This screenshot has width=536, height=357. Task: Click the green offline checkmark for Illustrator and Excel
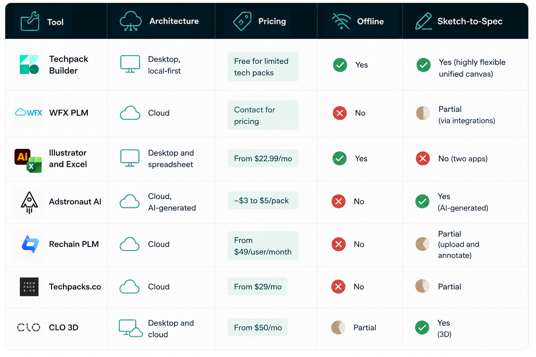tap(340, 159)
